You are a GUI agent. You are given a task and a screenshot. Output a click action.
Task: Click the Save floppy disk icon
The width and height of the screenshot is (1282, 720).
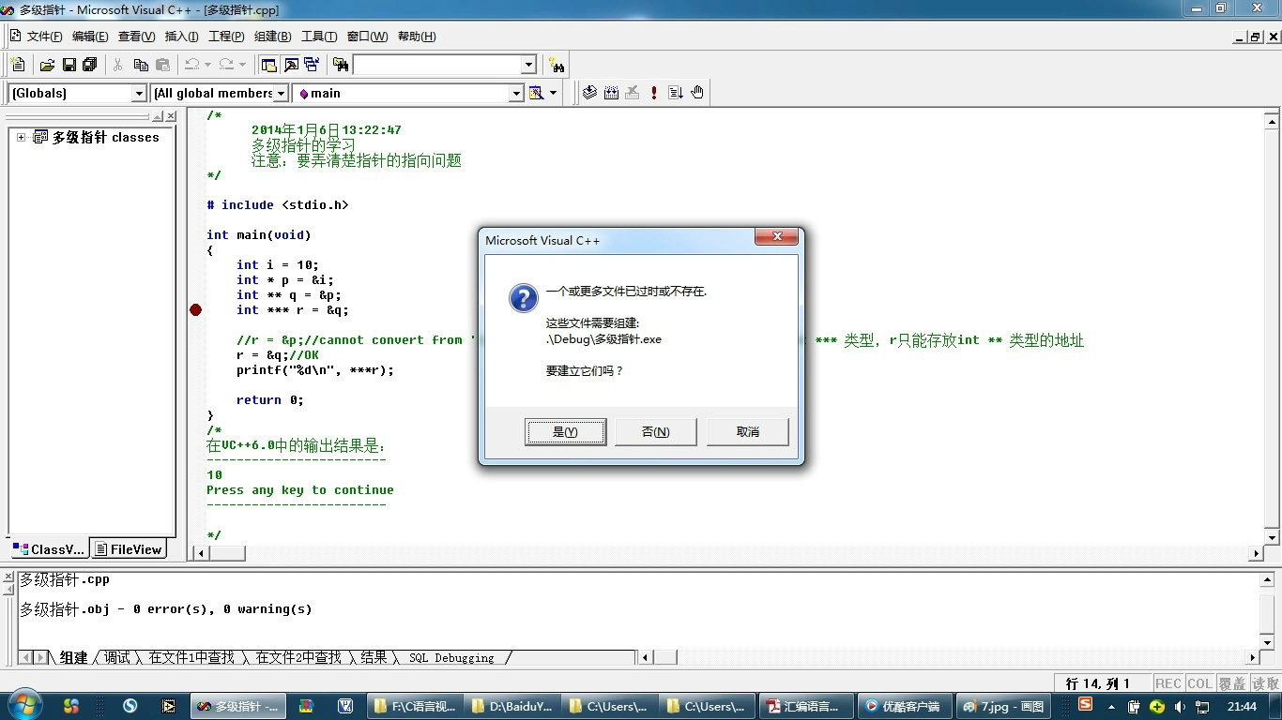coord(69,65)
